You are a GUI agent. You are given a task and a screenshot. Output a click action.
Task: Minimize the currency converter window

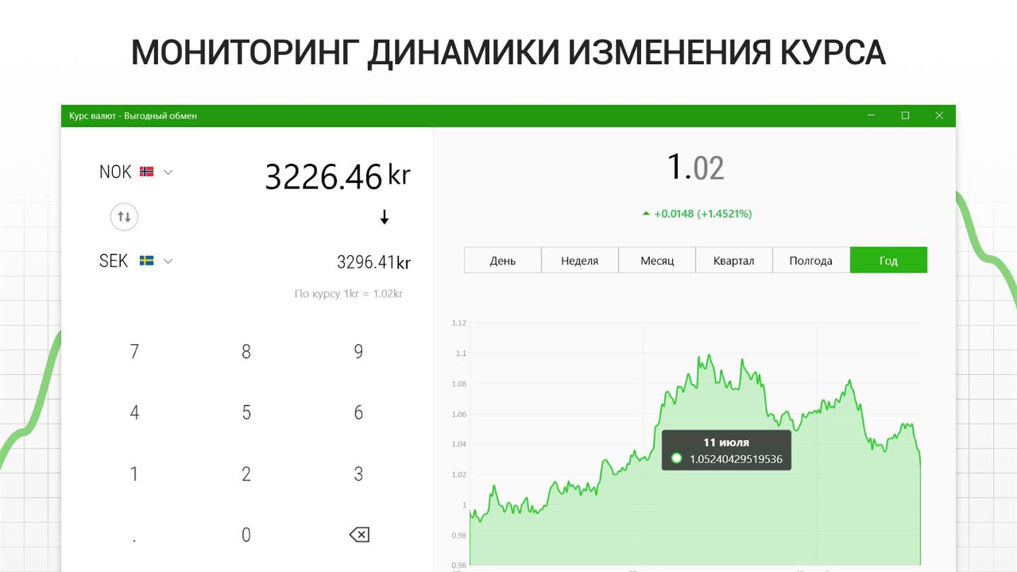[x=872, y=116]
